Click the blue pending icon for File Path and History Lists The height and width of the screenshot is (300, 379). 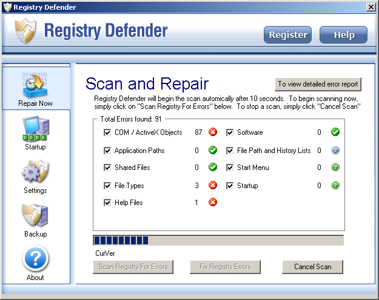[x=335, y=150]
